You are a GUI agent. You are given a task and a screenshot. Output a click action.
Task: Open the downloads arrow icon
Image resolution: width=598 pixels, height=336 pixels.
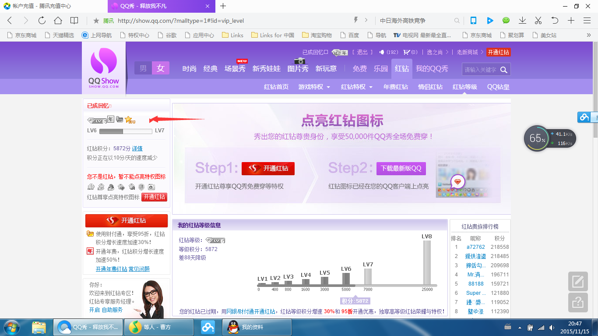(522, 21)
